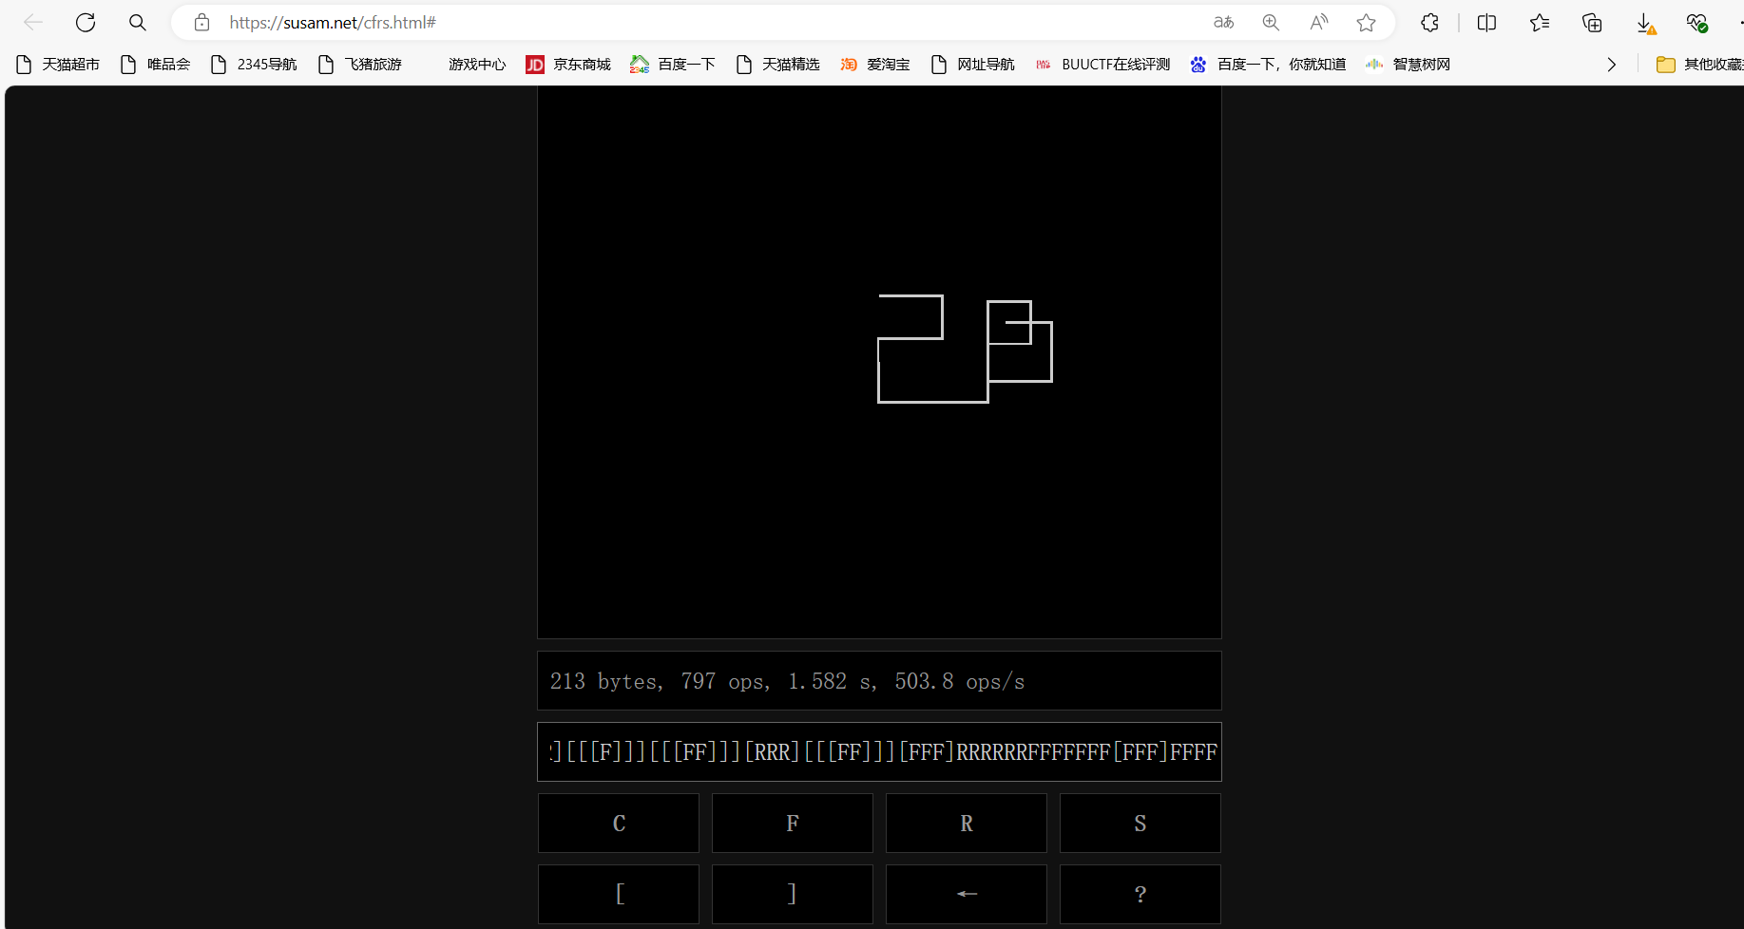Click the address bar URL
This screenshot has width=1744, height=929.
(x=333, y=23)
